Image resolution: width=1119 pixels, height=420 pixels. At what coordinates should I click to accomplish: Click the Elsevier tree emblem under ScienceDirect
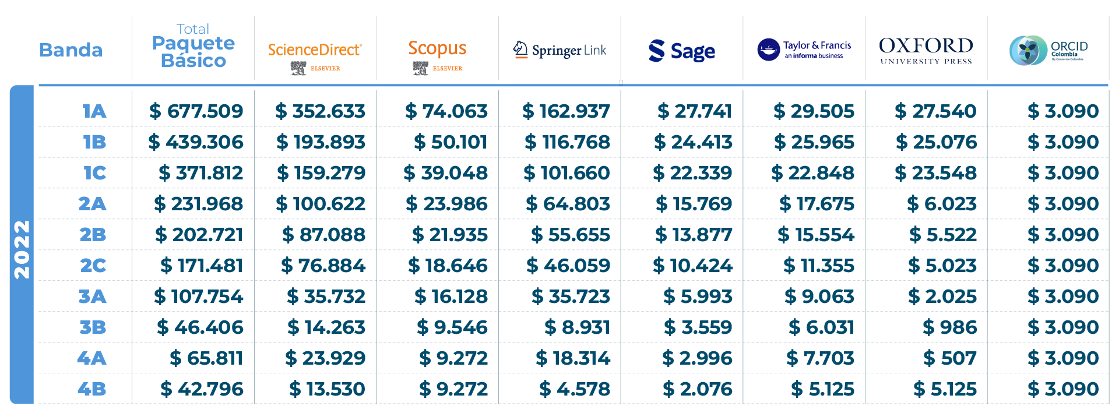click(x=298, y=68)
